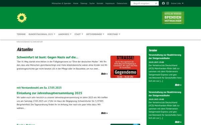Click text 'mit Vorstandswahl am Sa. 17.05.2025'
The width and height of the screenshot is (201, 125).
[39, 88]
